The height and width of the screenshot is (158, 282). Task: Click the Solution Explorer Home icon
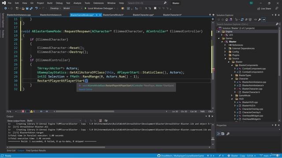[226, 20]
